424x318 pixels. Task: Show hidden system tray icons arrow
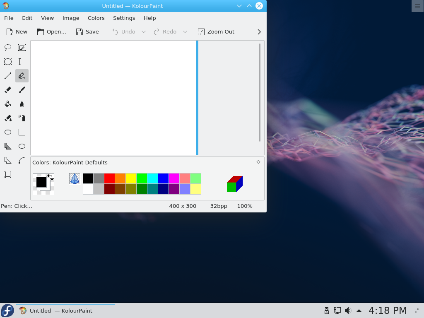359,311
